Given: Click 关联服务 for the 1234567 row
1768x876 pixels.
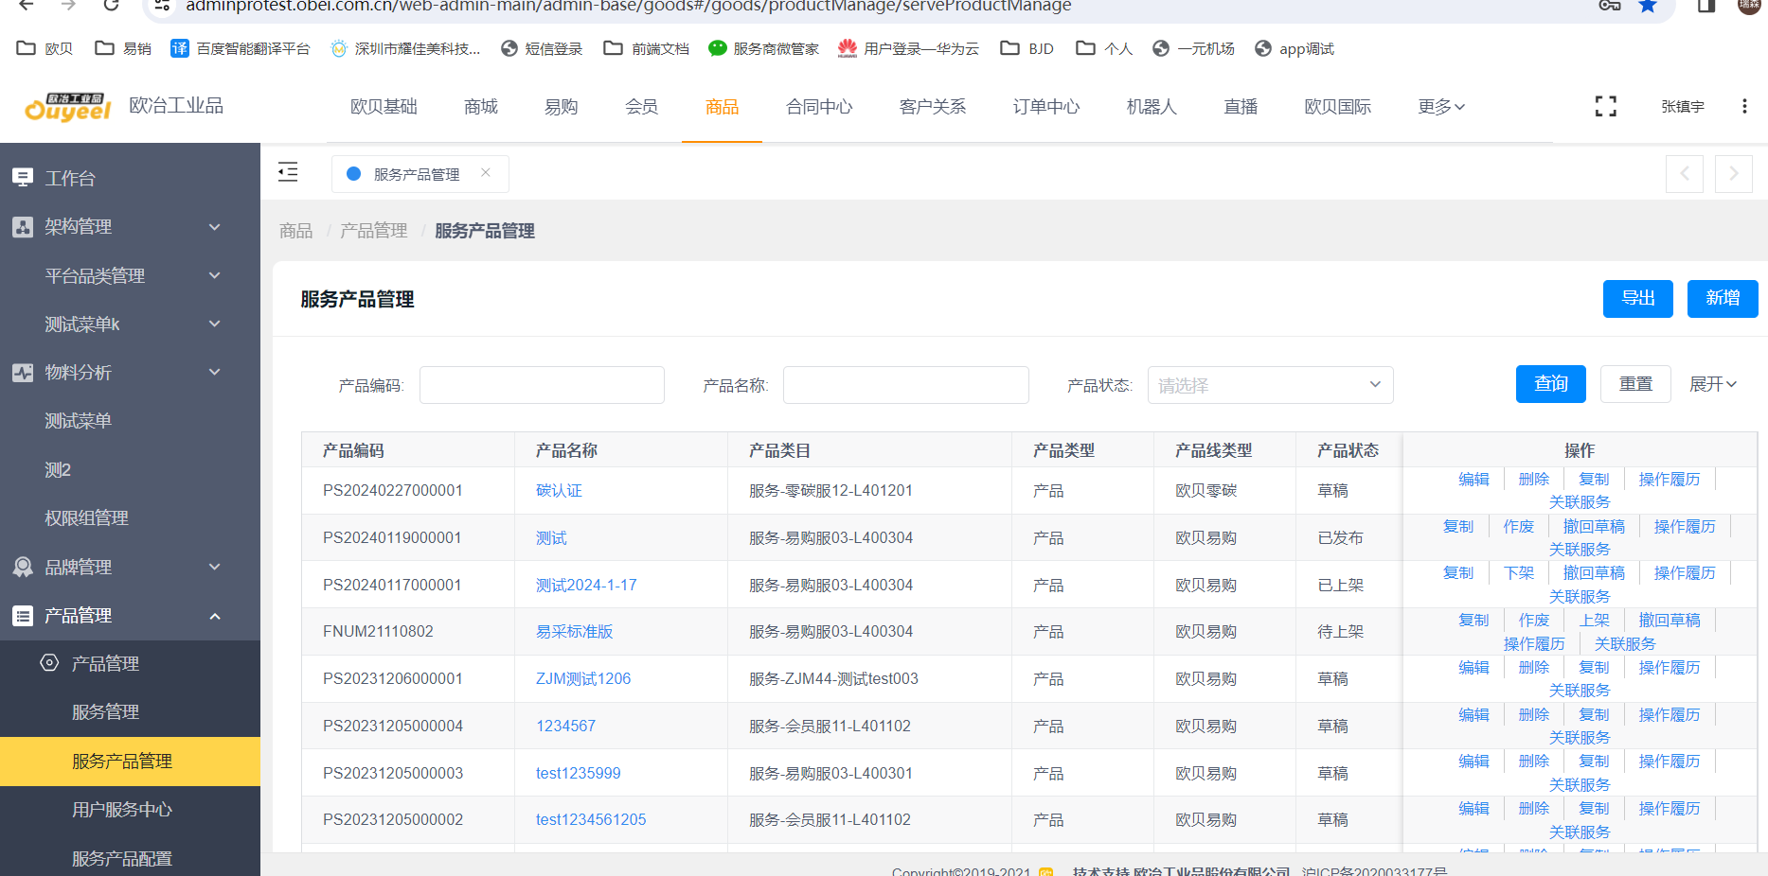Looking at the screenshot, I should [1579, 738].
